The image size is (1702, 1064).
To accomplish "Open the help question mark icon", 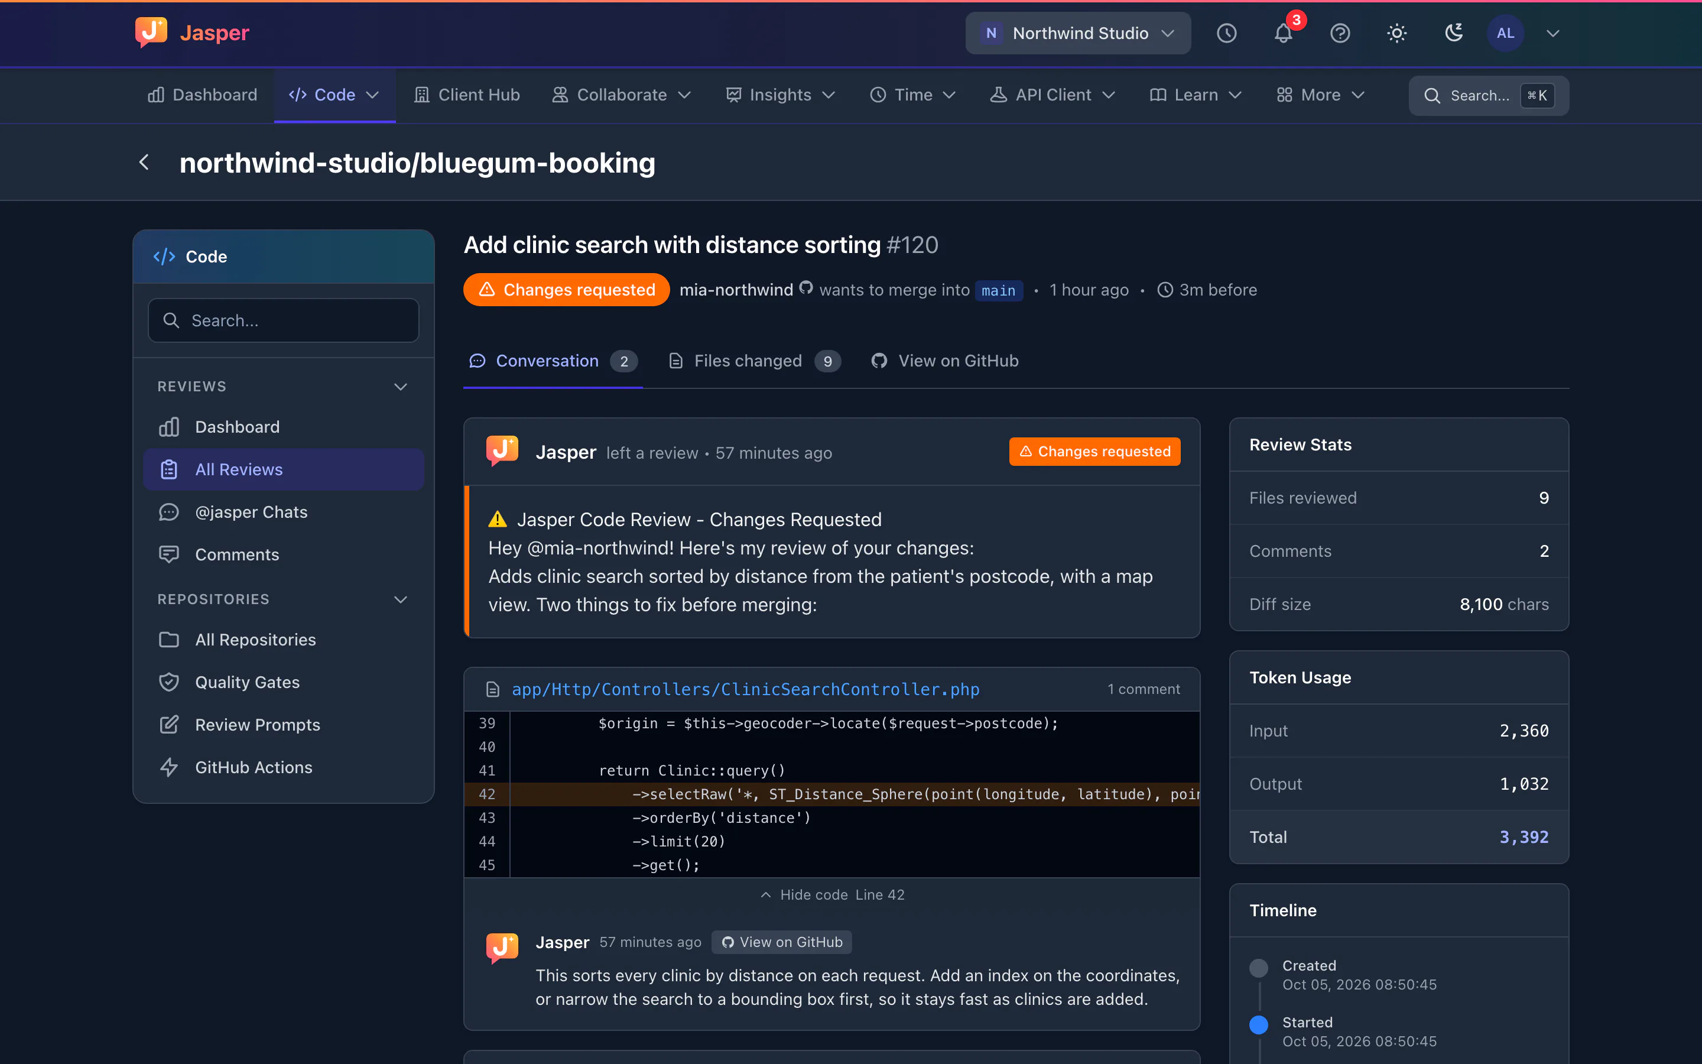I will point(1340,33).
